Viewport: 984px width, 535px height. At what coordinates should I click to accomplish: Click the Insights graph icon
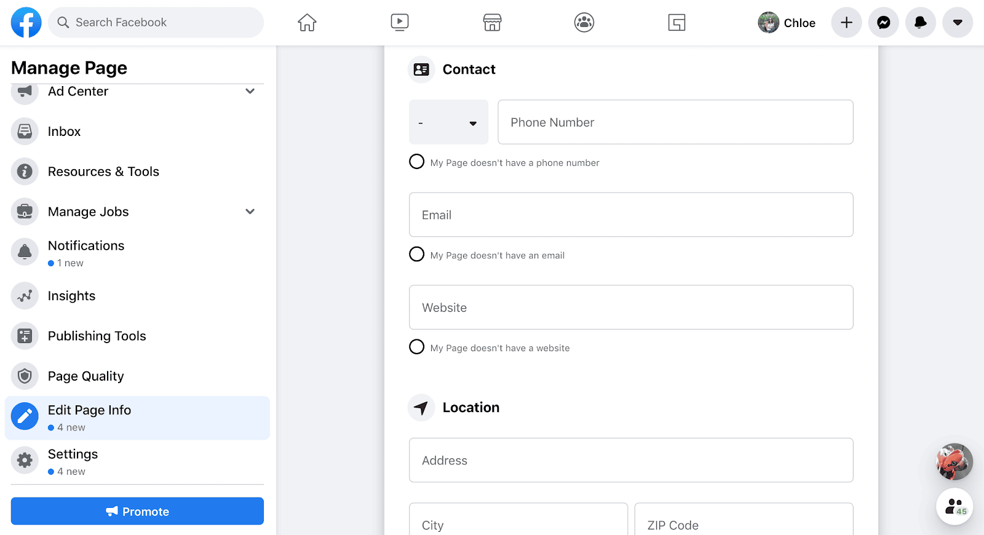(x=25, y=296)
